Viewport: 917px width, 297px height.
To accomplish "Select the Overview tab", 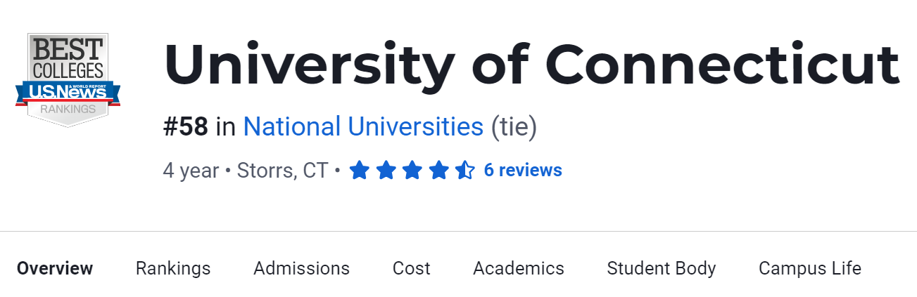I will coord(55,268).
